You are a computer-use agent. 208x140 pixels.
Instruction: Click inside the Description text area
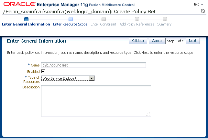(x=96, y=101)
